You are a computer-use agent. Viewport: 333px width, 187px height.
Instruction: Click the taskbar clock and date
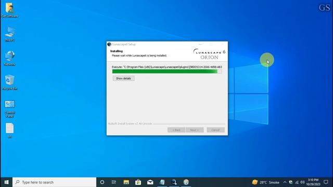313,182
